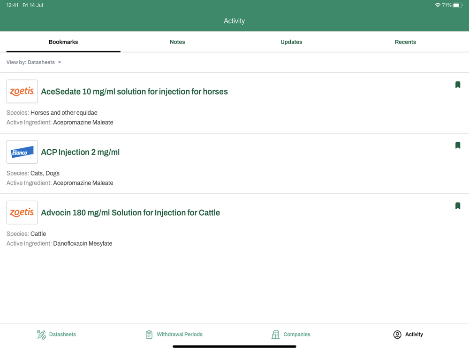Image resolution: width=469 pixels, height=351 pixels.
Task: Toggle bookmark on ACP Injection 2 mg/ml
Action: tap(457, 146)
